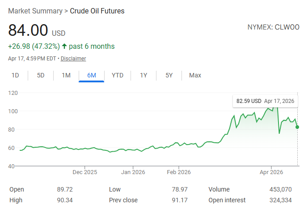Viewport: 304px width, 209px height.
Task: Open the Disclaimer link
Action: (x=73, y=59)
